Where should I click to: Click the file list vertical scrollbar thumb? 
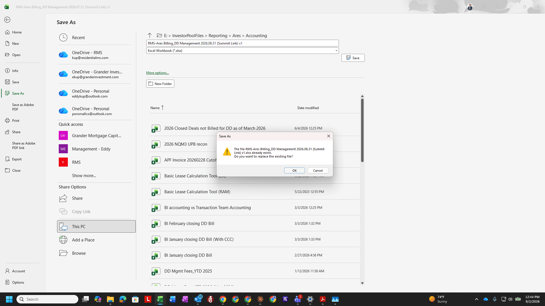362,130
